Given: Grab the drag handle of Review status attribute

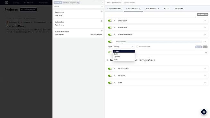Looking at the screenshot, I should click(x=115, y=69).
